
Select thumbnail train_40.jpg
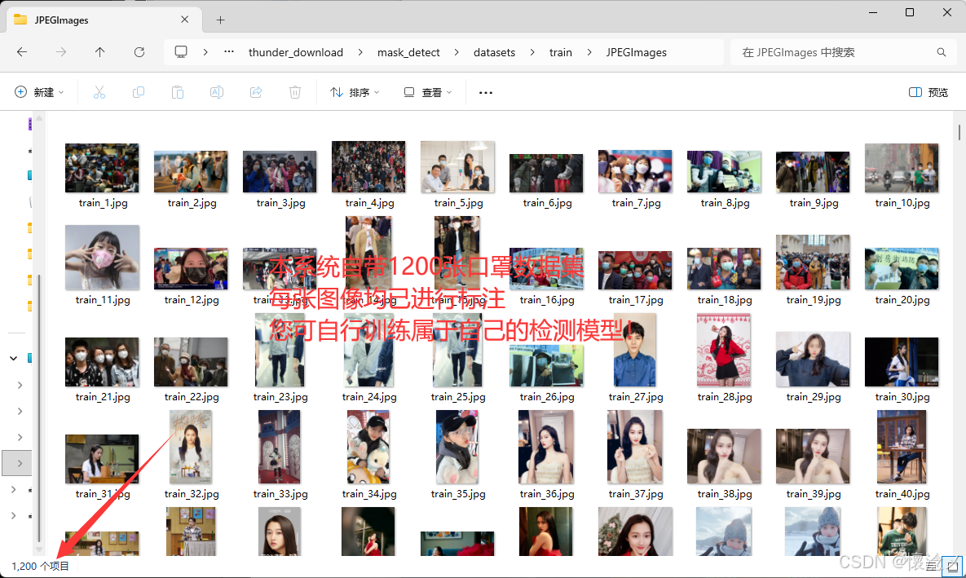[x=902, y=447]
